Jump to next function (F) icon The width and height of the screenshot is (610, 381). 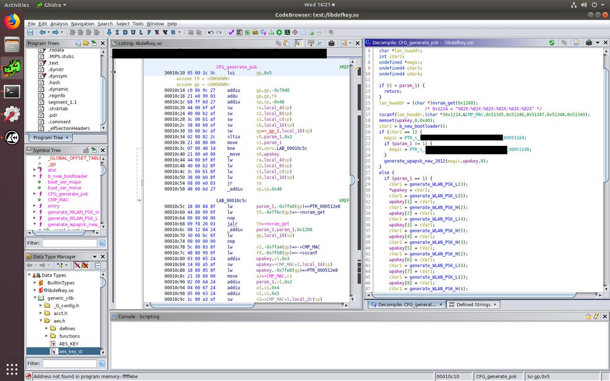tap(149, 31)
